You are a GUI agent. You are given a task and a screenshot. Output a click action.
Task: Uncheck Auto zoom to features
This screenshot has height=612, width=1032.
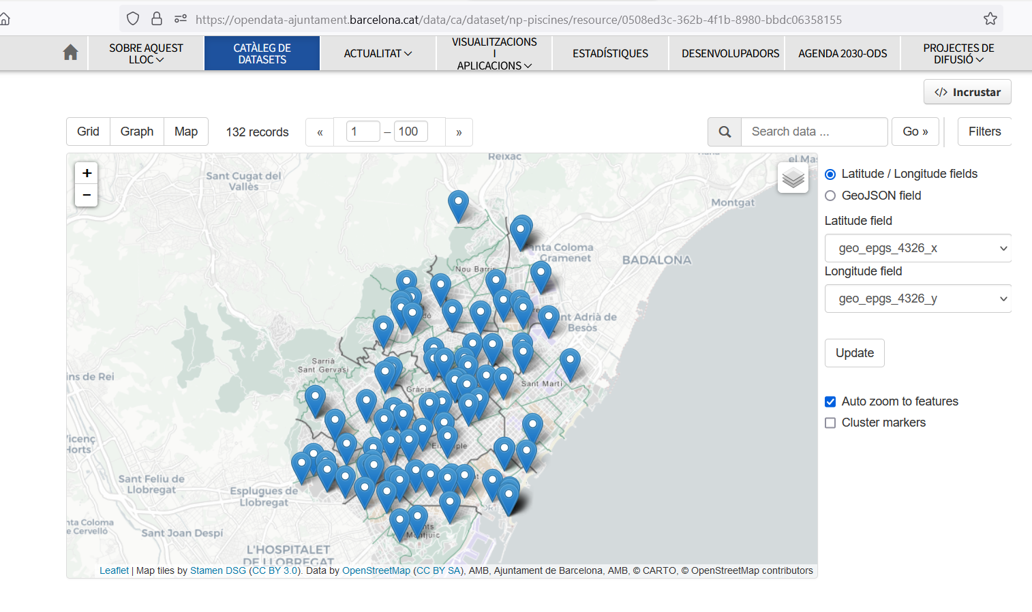pyautogui.click(x=830, y=401)
